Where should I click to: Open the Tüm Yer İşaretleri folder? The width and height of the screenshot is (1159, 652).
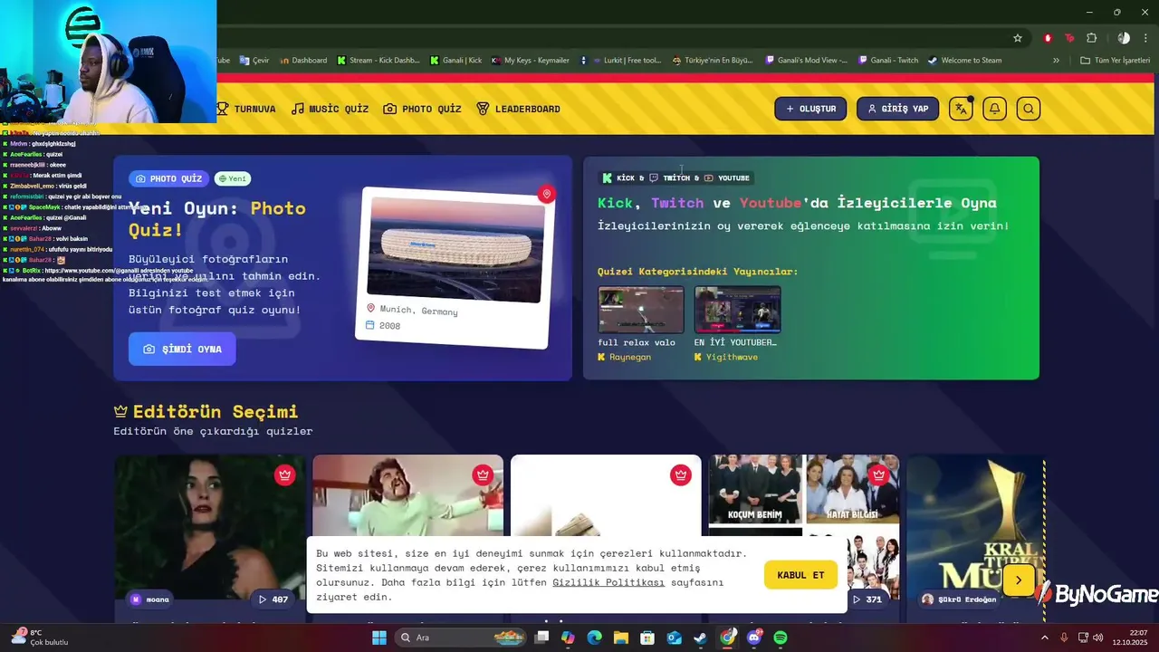click(x=1116, y=61)
